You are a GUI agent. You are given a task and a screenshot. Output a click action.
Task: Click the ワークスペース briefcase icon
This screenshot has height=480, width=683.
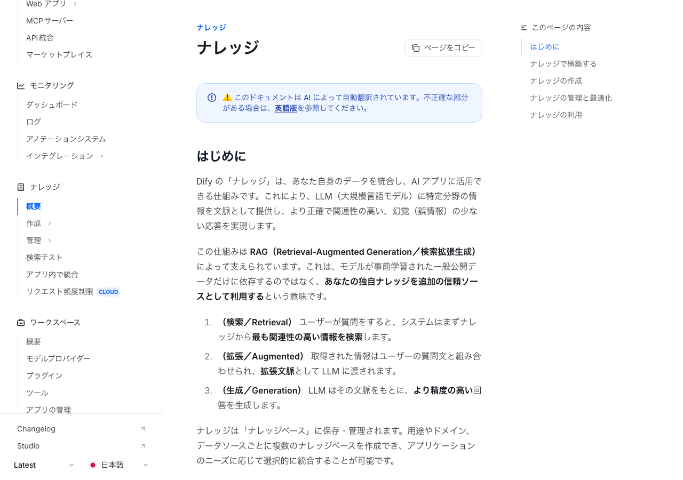(21, 323)
